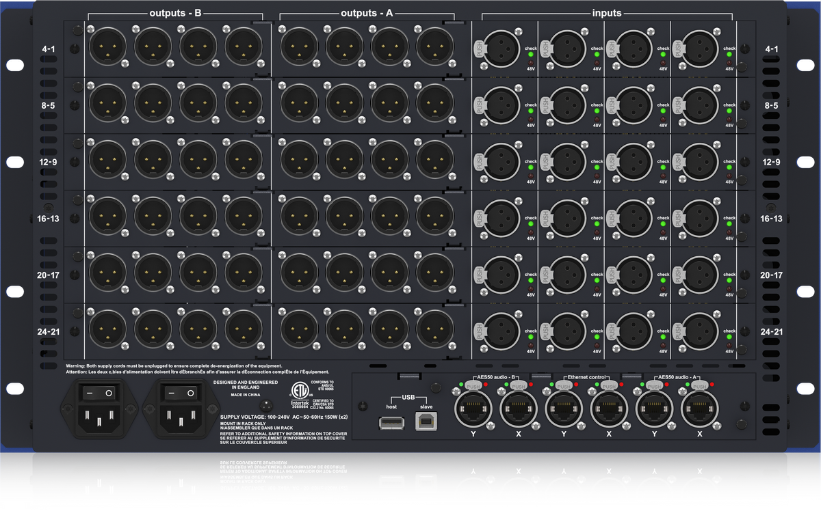Click the green LED above Ethernet control Y

click(x=550, y=384)
